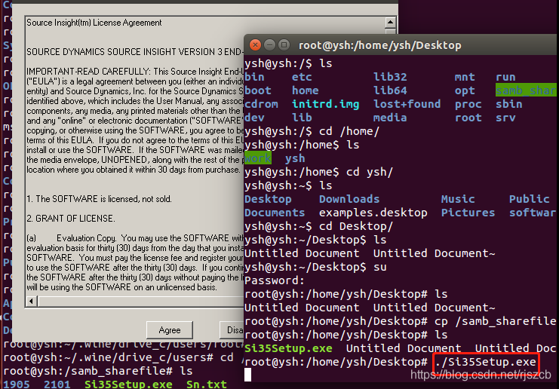Click the horizontal scrollbar track in license box
This screenshot has width=559, height=389.
(141, 302)
